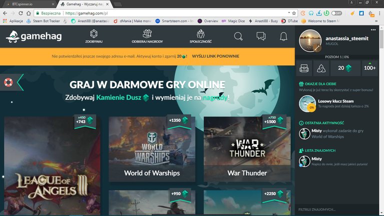This screenshot has height=216, width=384.
Task: Open the site search magnifier
Action: pos(238,36)
